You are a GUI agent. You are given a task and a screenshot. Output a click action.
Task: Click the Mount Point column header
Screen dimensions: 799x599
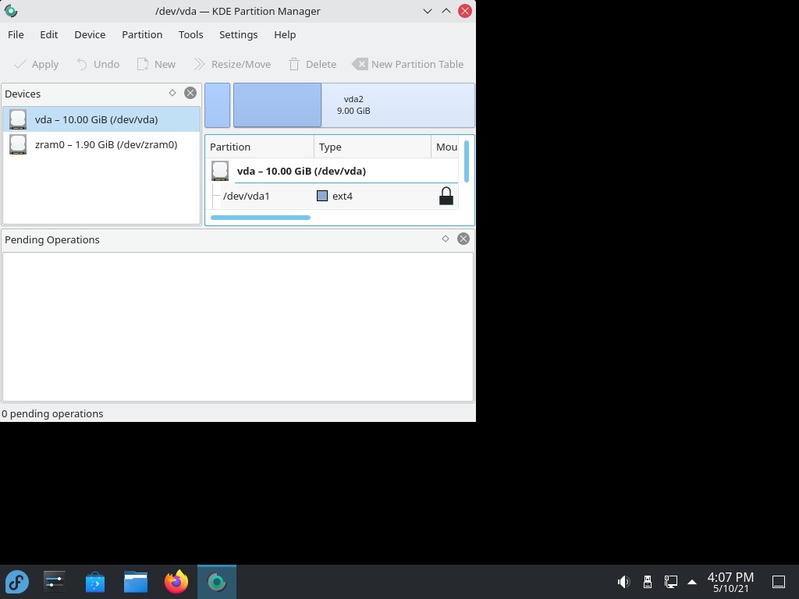[446, 147]
